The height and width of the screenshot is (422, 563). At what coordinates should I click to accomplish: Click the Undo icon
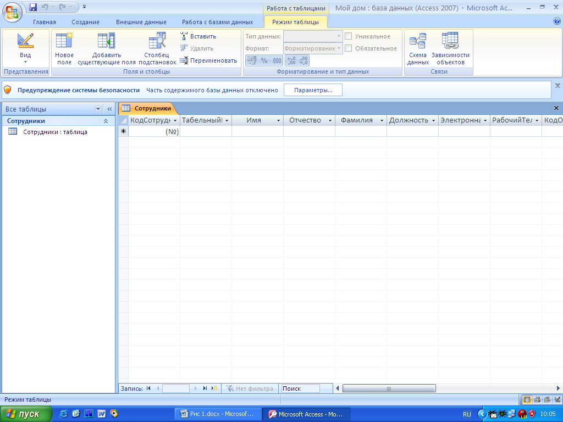pyautogui.click(x=45, y=7)
